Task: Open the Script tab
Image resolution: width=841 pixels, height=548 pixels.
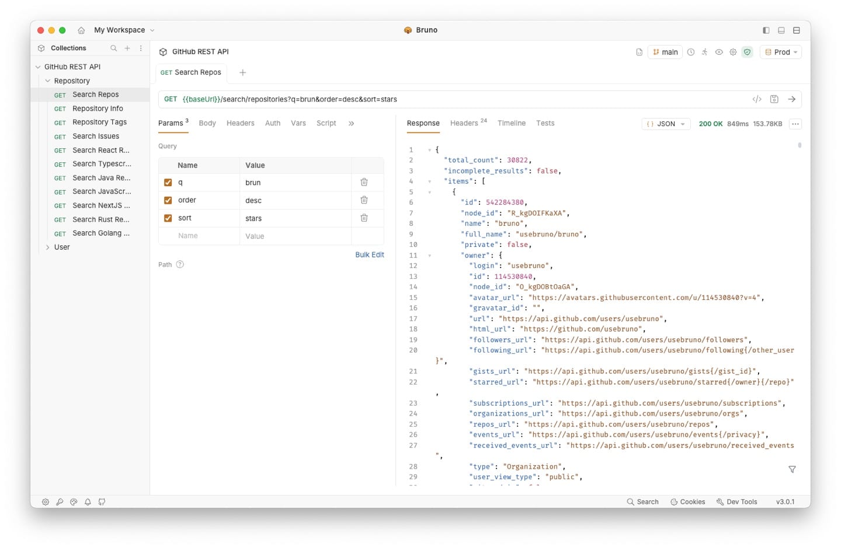Action: pos(326,123)
